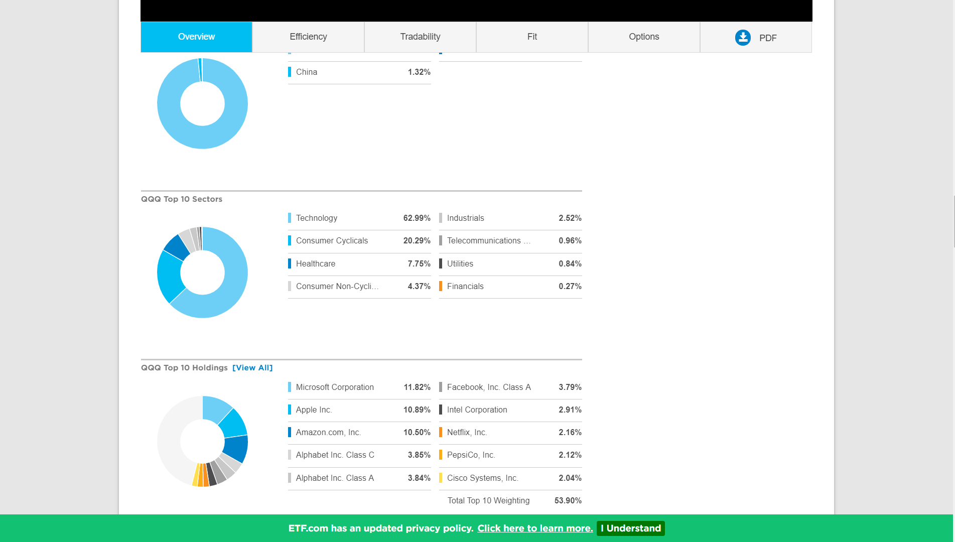Viewport: 955px width, 542px height.
Task: Select the Fit tab
Action: [x=532, y=37]
